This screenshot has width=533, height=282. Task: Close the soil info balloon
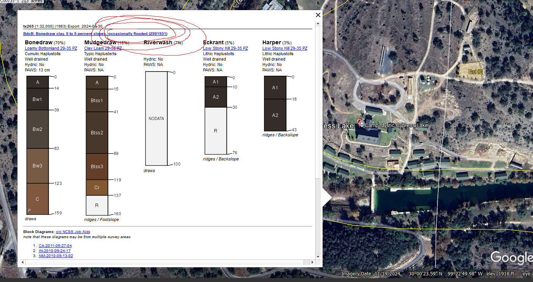[318, 15]
